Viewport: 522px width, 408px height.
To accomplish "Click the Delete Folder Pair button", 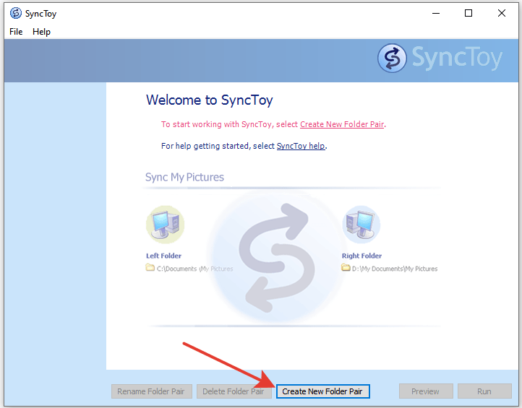I will tap(234, 391).
